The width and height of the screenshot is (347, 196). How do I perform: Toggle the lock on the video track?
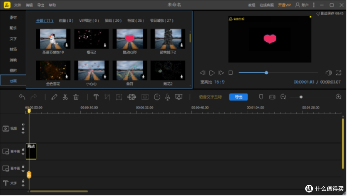(23, 128)
